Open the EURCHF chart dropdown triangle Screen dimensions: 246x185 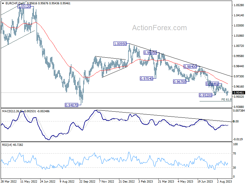click(x=3, y=3)
